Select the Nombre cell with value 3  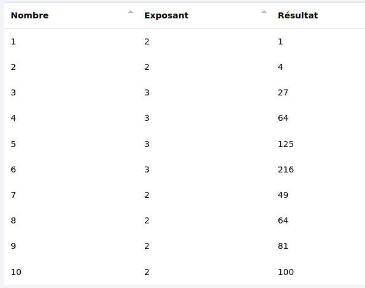(x=14, y=93)
